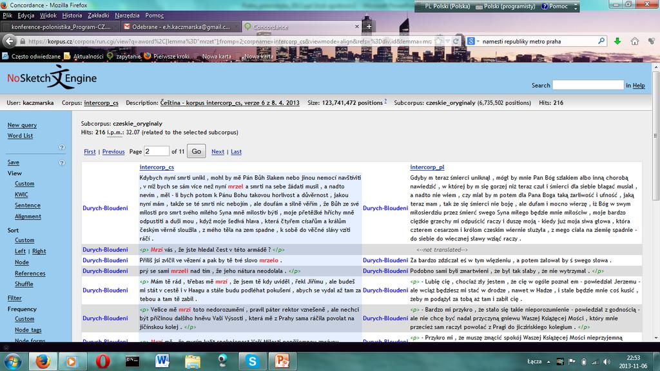
Task: Open the Zakładki menu
Action: coord(98,15)
